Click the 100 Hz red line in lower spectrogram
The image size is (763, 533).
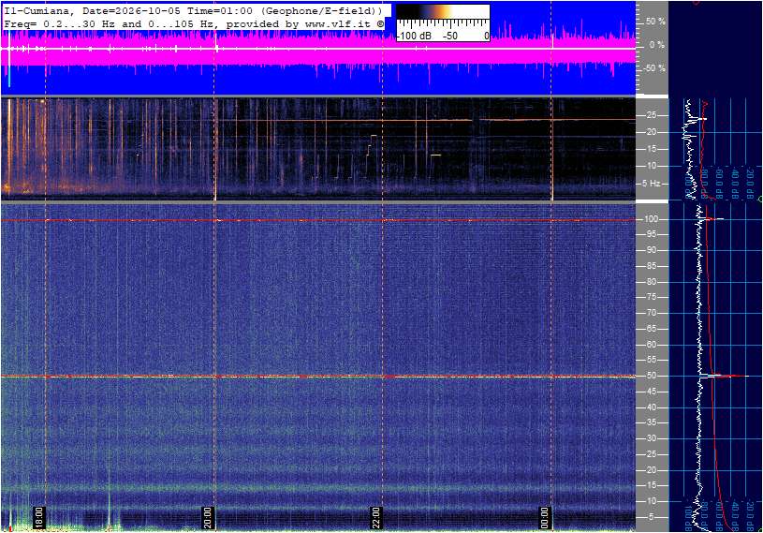[318, 220]
